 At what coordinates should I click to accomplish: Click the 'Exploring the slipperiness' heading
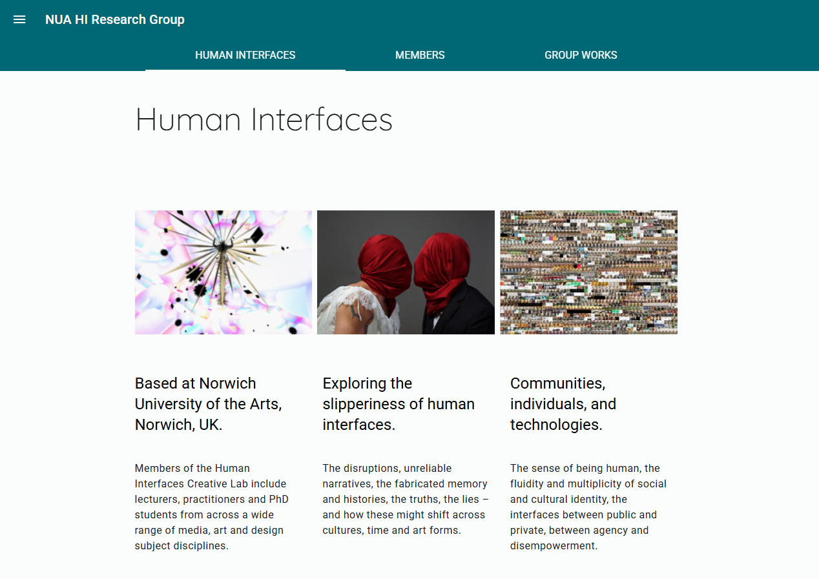(x=399, y=403)
